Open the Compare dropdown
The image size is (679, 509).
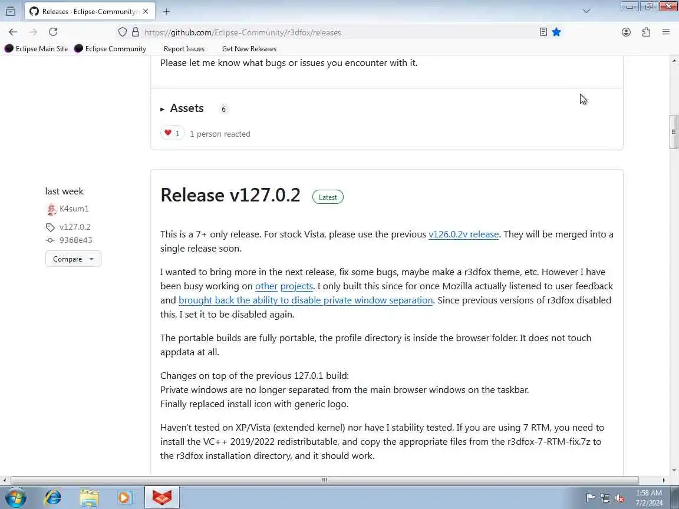(73, 259)
